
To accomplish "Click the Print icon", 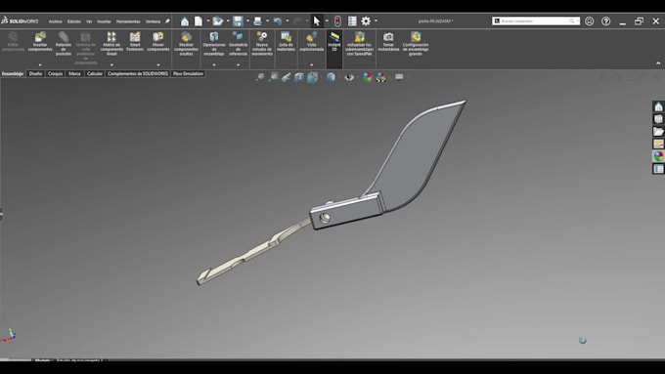I will click(257, 21).
